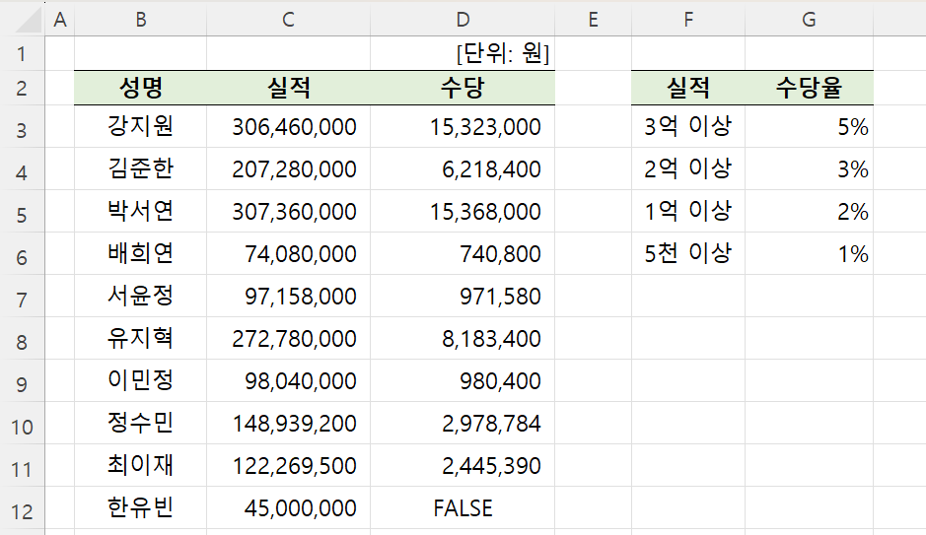This screenshot has width=926, height=535.
Task: Click the 성명 header cell
Action: tap(141, 88)
